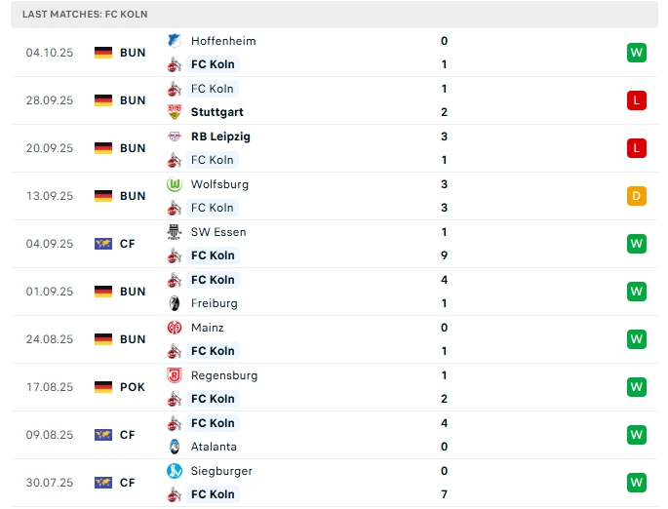Click the orange D badge for Wolfsburg draw
The image size is (668, 509).
click(637, 196)
